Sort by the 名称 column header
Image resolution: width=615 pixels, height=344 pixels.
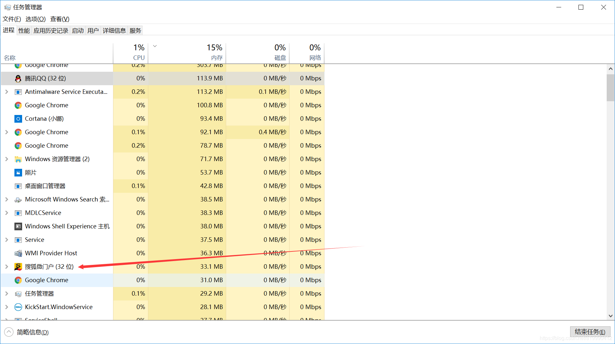click(x=57, y=53)
